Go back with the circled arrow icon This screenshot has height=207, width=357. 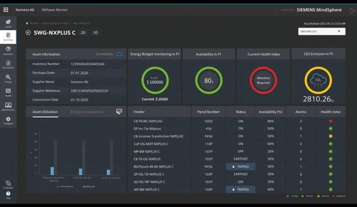pyautogui.click(x=28, y=33)
